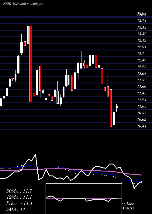Click the last white candlestick at chart's right end
This screenshot has height=214, width=152.
coord(116,107)
